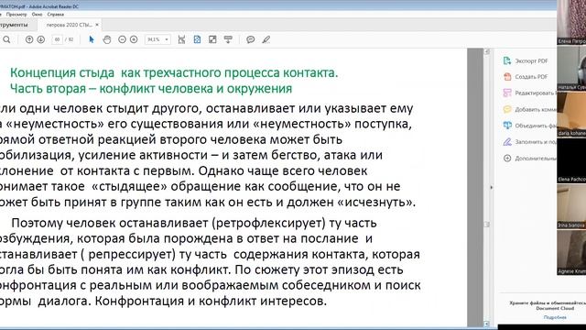Viewport: 586px width, 330px height.
Task: Switch to the петрова 2020 document tab
Action: coord(69,25)
